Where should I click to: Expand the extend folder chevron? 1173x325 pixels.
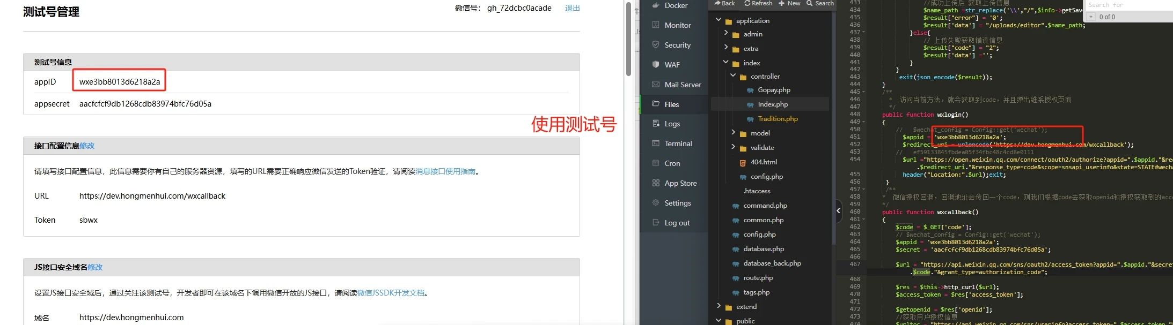(719, 306)
